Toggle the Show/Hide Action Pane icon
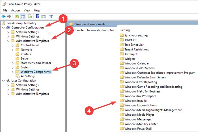198x132 pixels. (x=44, y=16)
